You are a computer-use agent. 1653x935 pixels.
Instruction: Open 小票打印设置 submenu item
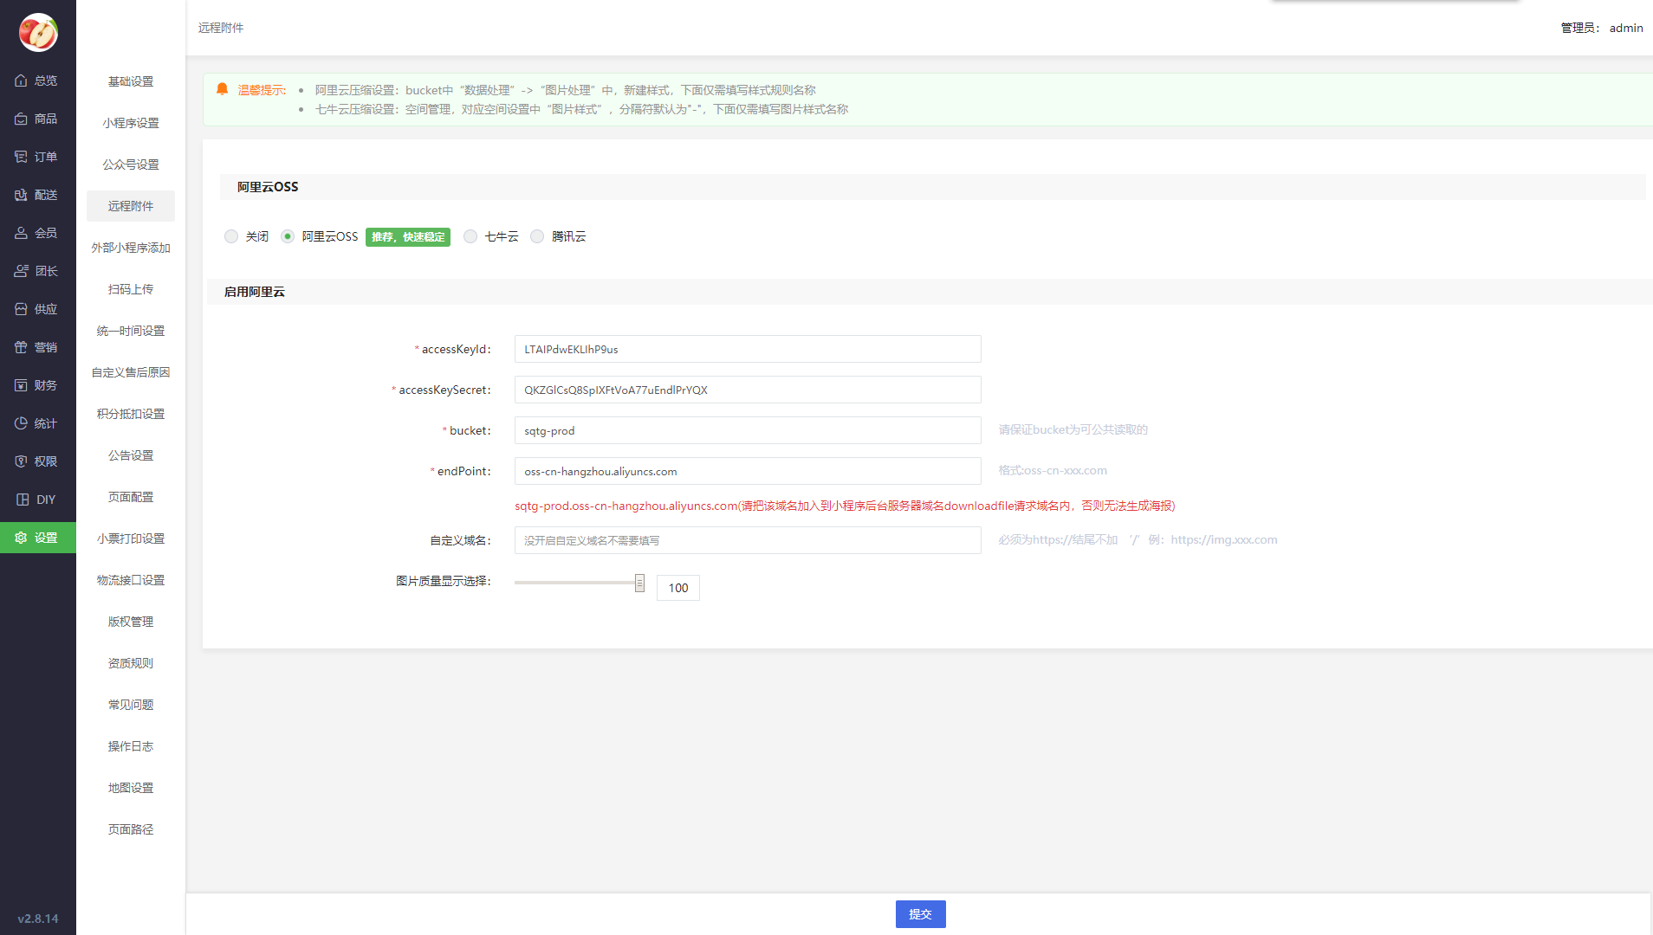[131, 538]
